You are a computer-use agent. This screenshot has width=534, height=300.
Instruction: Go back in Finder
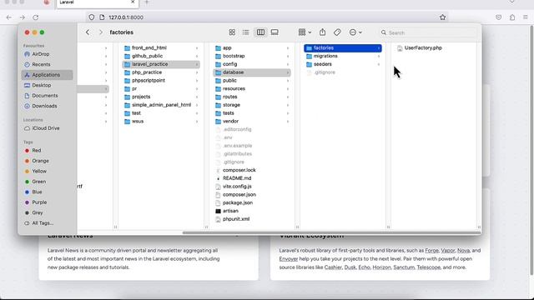pos(88,32)
